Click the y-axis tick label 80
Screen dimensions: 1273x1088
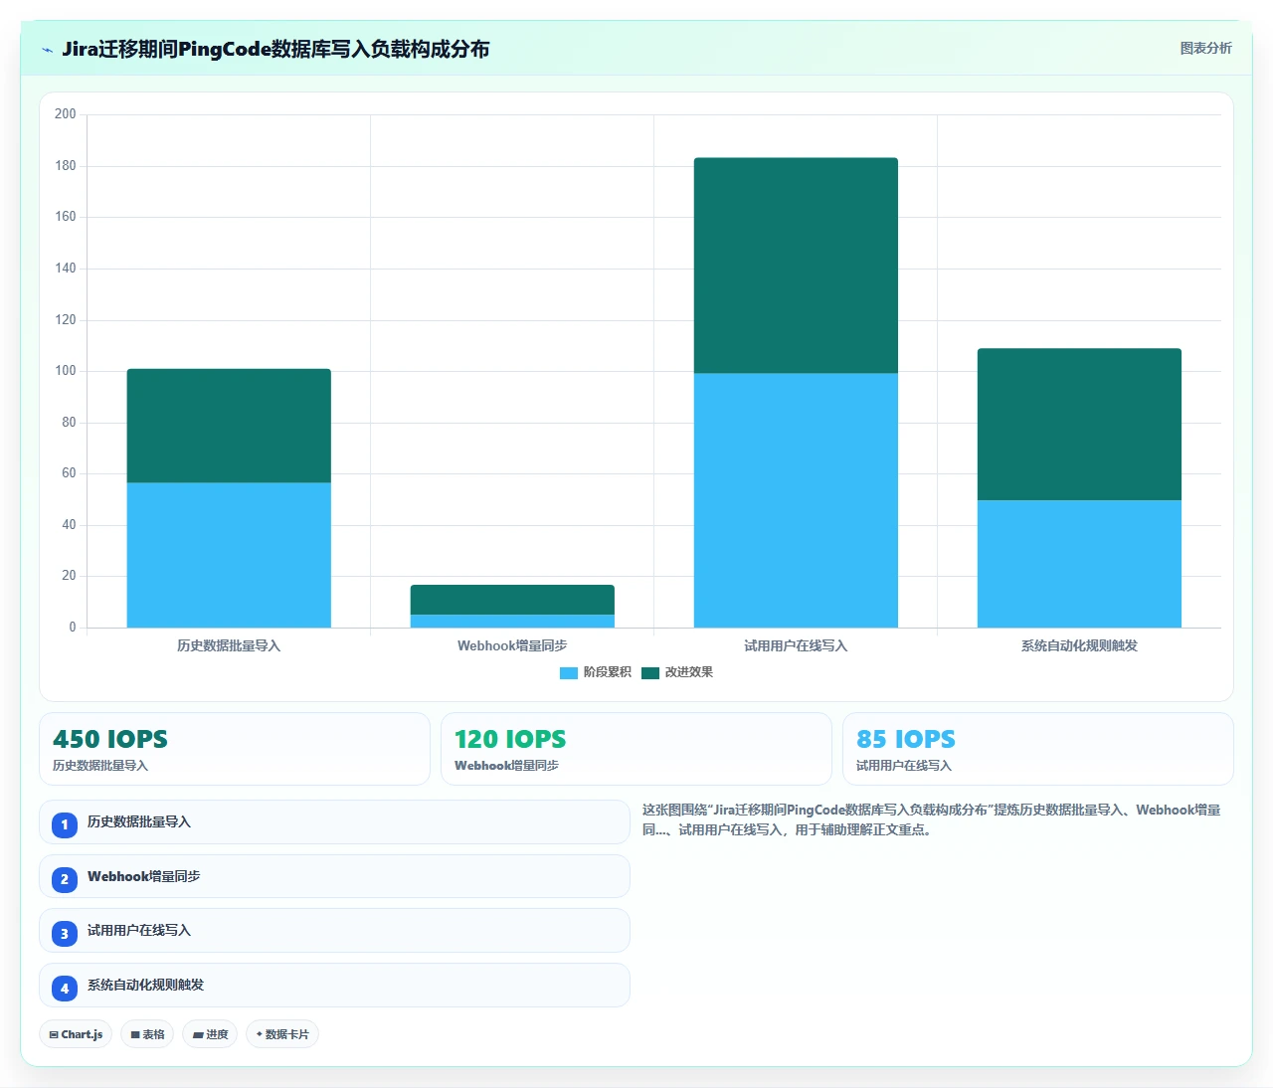(69, 423)
